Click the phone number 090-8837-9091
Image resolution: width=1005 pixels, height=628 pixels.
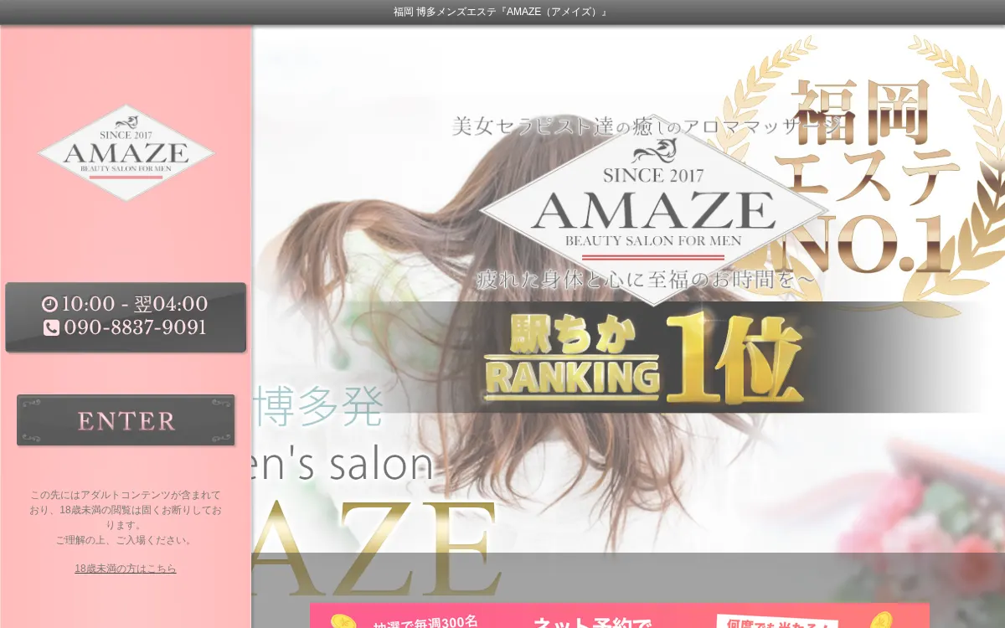[x=136, y=327]
